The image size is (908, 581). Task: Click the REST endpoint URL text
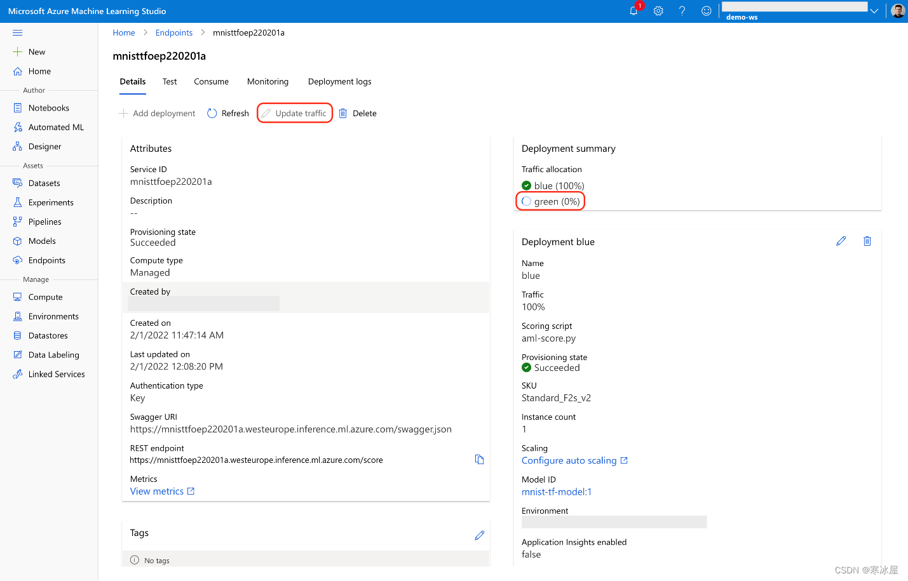256,460
